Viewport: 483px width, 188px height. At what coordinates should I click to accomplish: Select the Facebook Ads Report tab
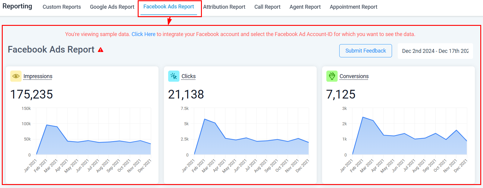168,7
